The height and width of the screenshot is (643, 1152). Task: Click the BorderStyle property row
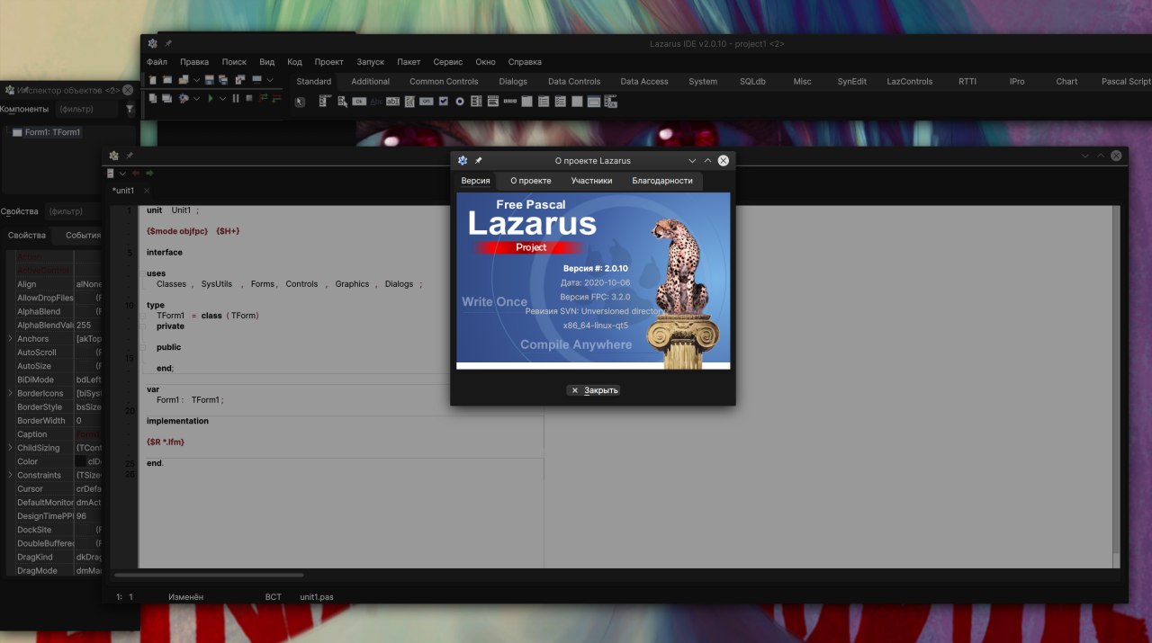(56, 406)
